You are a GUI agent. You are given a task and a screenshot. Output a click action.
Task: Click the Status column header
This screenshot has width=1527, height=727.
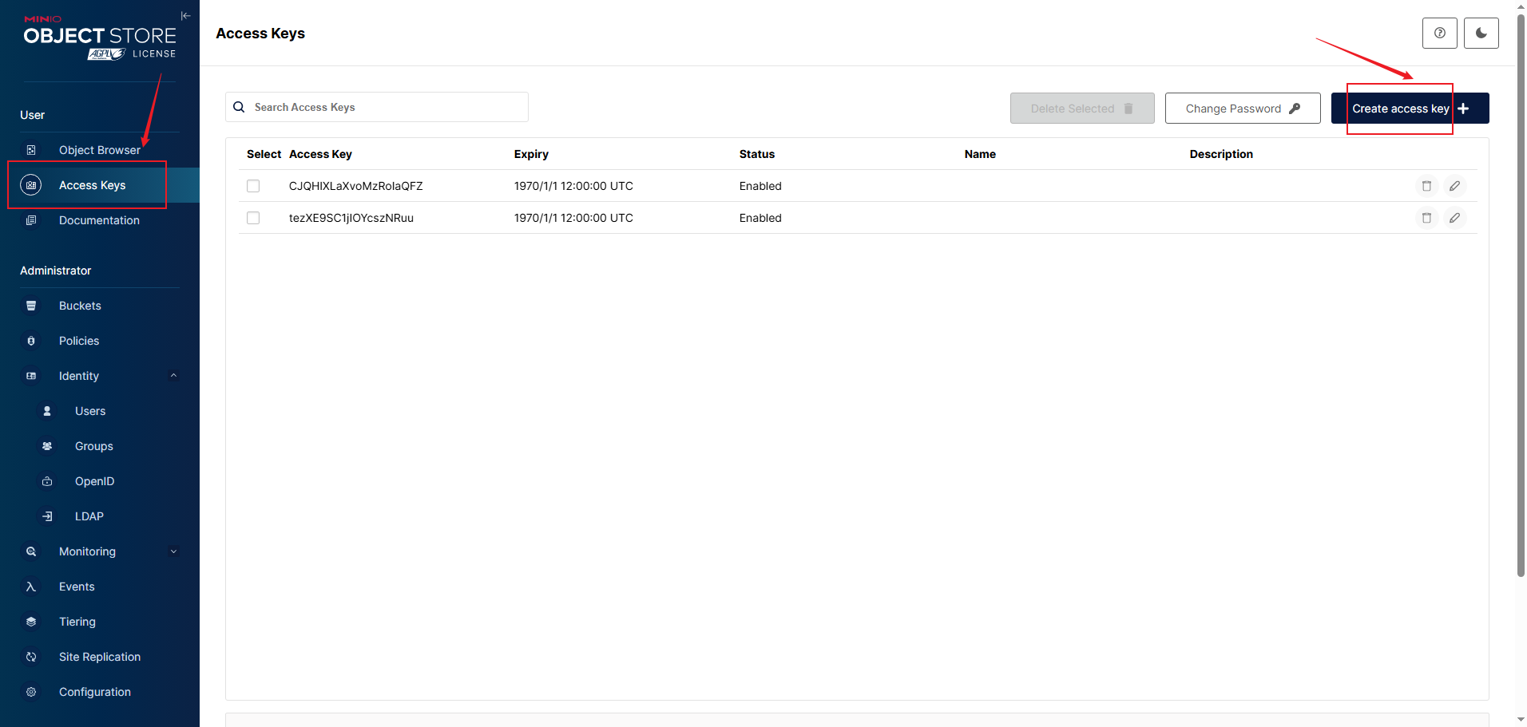click(757, 154)
